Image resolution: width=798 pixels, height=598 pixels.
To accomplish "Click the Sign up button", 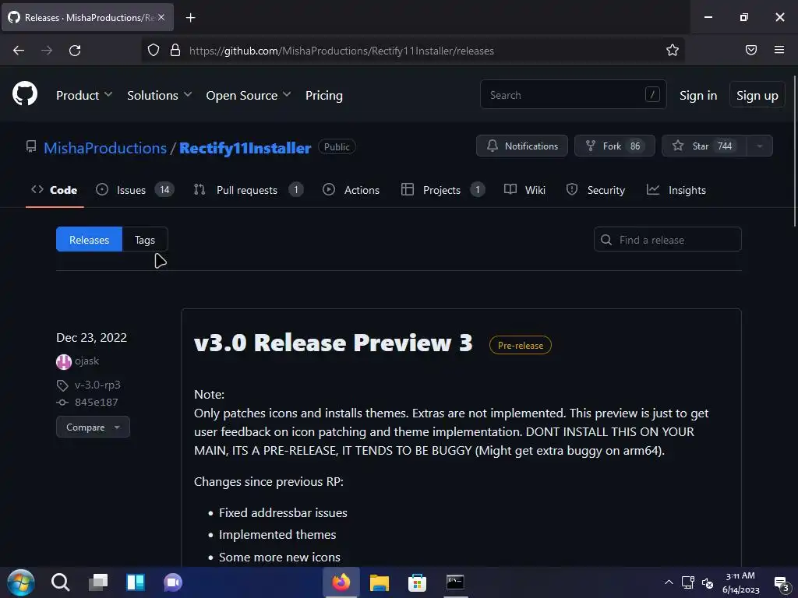I will tap(757, 95).
